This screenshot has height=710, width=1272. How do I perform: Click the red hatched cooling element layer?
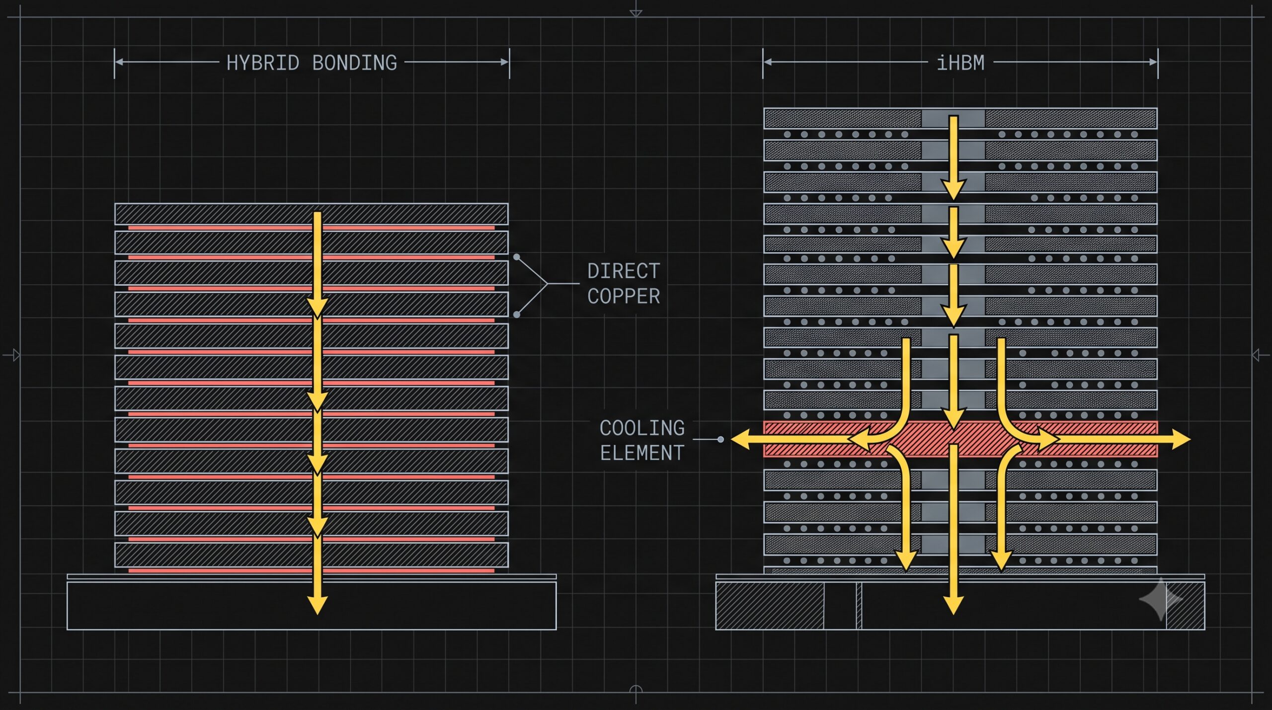pyautogui.click(x=960, y=439)
